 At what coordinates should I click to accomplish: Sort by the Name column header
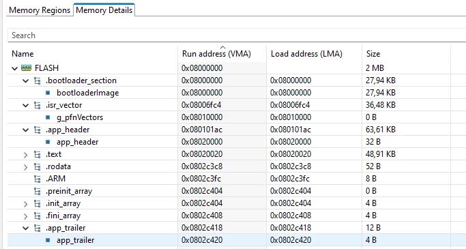23,54
